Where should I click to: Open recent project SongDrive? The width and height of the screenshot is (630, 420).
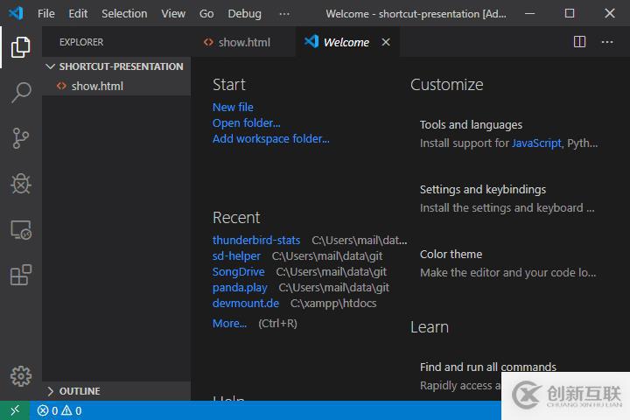pyautogui.click(x=238, y=272)
